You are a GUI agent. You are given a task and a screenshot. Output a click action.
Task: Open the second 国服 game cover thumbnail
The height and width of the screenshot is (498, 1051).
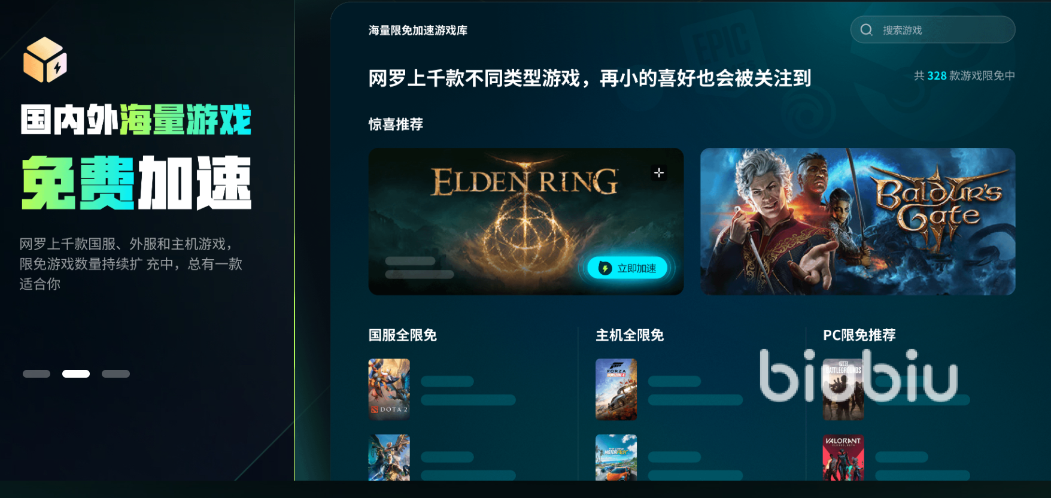389,458
